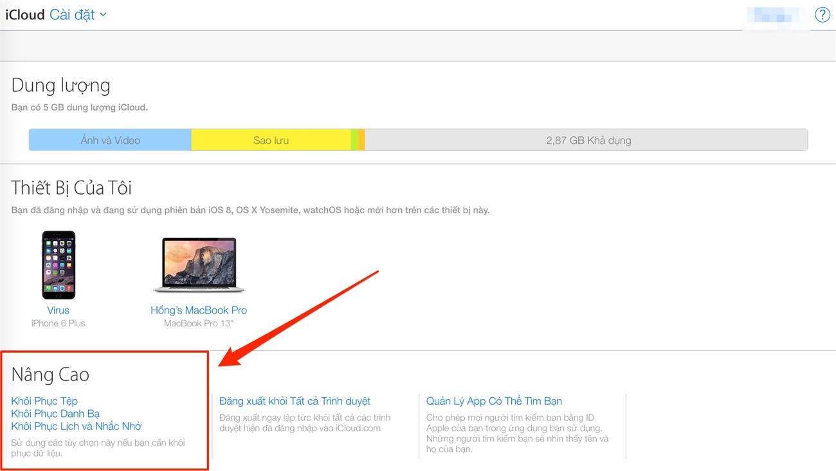Click Đăng xuất khỏi Tất cả Trình duyệt
The image size is (836, 471).
tap(295, 401)
